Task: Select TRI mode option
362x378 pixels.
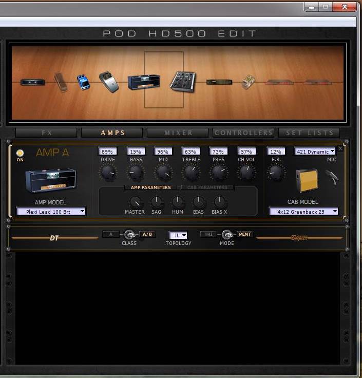Action: click(208, 234)
